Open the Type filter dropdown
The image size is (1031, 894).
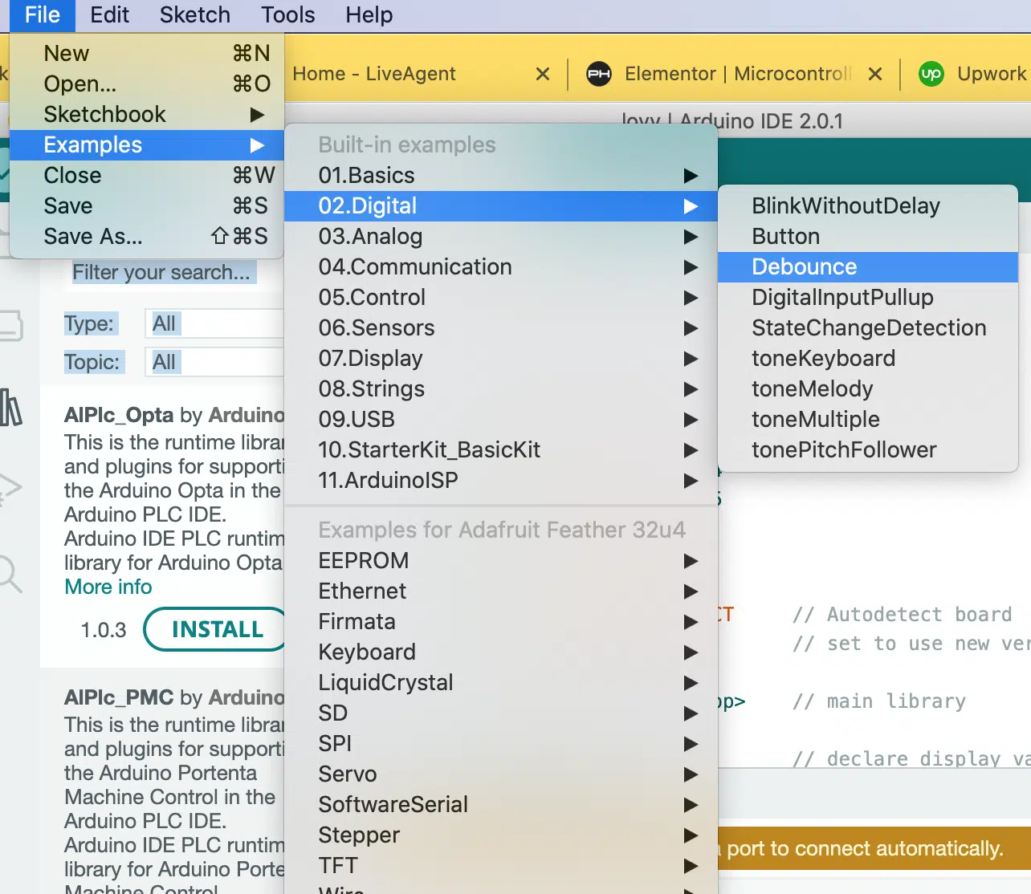click(214, 323)
